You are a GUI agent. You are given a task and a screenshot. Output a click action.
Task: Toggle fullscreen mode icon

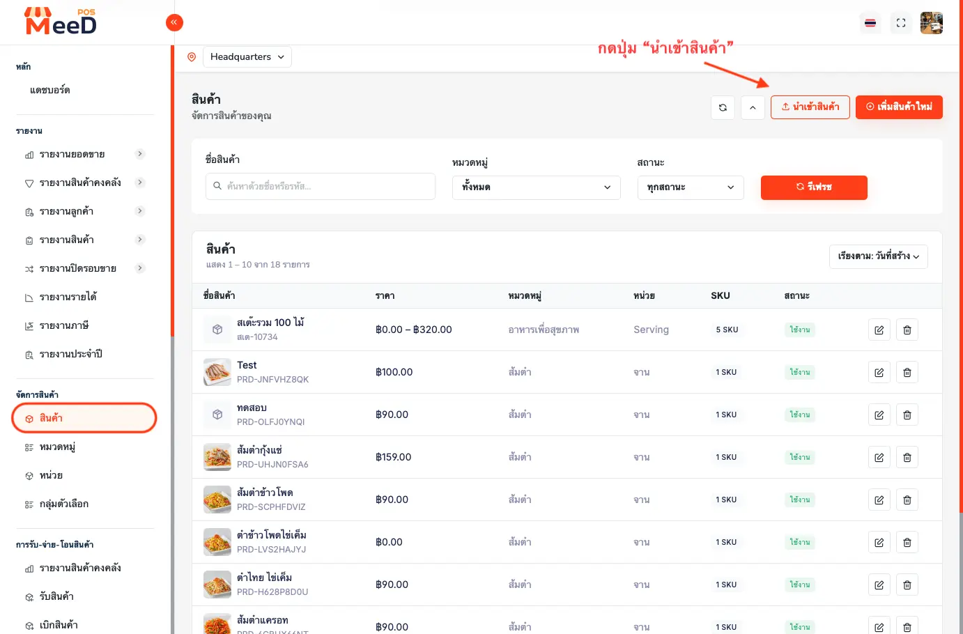pyautogui.click(x=901, y=23)
